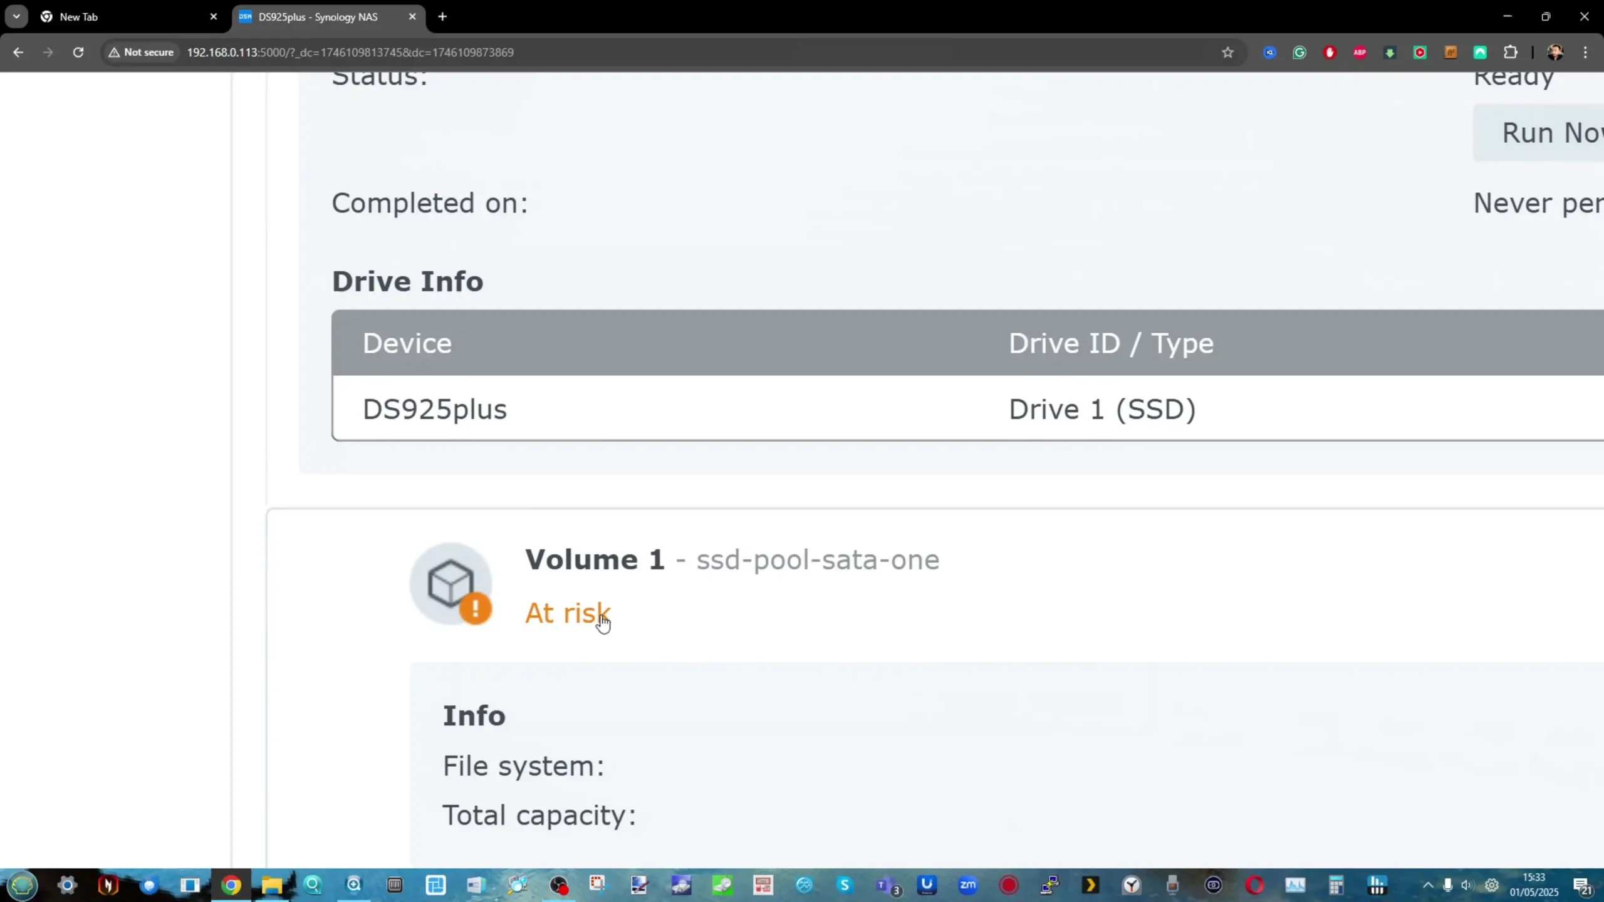Open File Explorer folder in the taskbar

coord(272,885)
